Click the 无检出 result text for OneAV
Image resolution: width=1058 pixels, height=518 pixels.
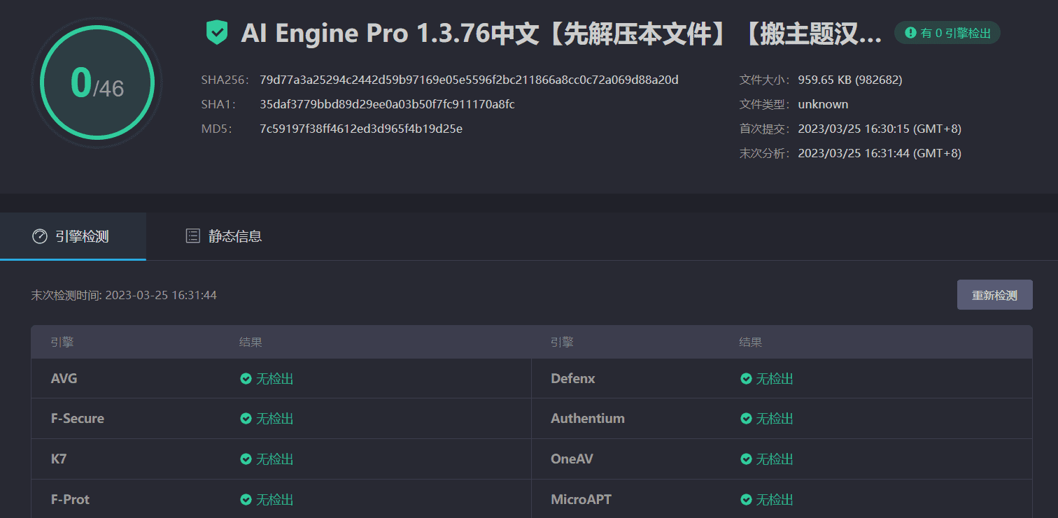(x=775, y=459)
